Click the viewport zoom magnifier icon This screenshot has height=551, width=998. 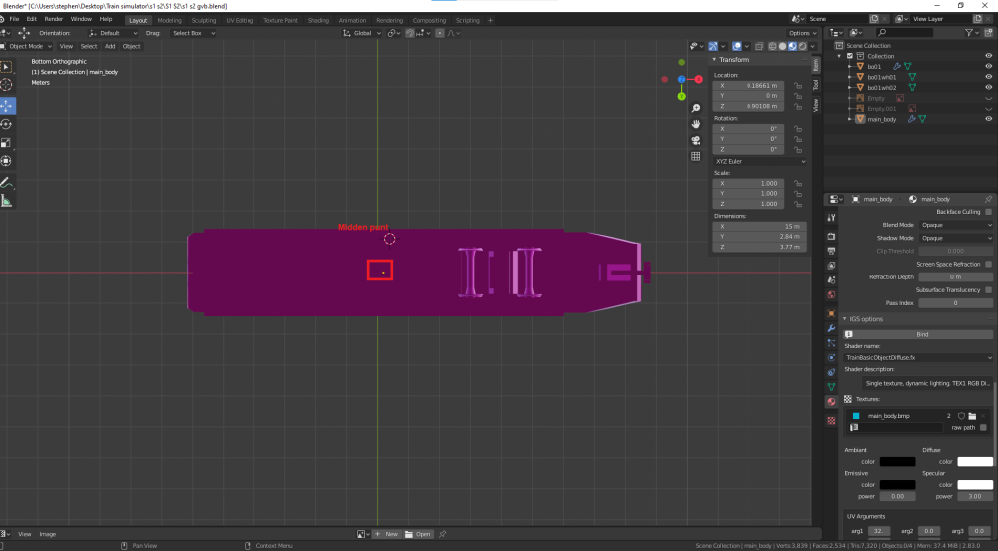695,108
